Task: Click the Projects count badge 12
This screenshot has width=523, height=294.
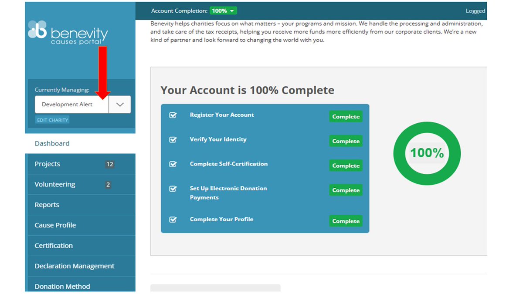Action: [x=110, y=164]
